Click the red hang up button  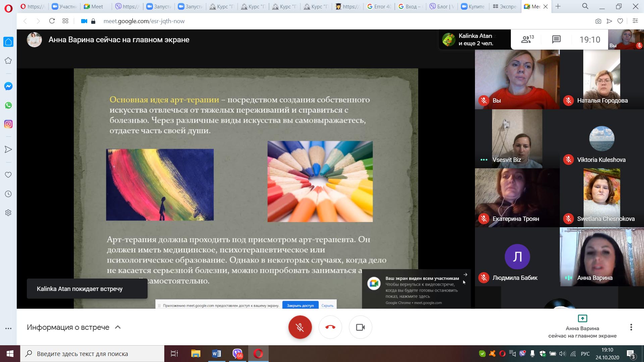(x=330, y=327)
